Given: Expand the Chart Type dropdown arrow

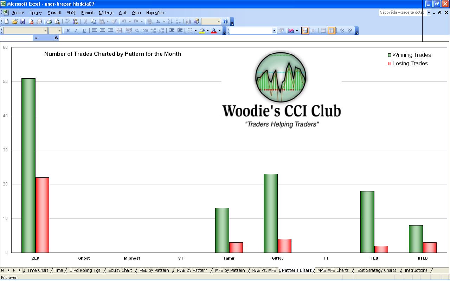Looking at the screenshot, I should point(297,31).
